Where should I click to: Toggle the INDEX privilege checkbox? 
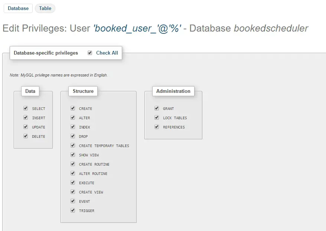point(73,127)
